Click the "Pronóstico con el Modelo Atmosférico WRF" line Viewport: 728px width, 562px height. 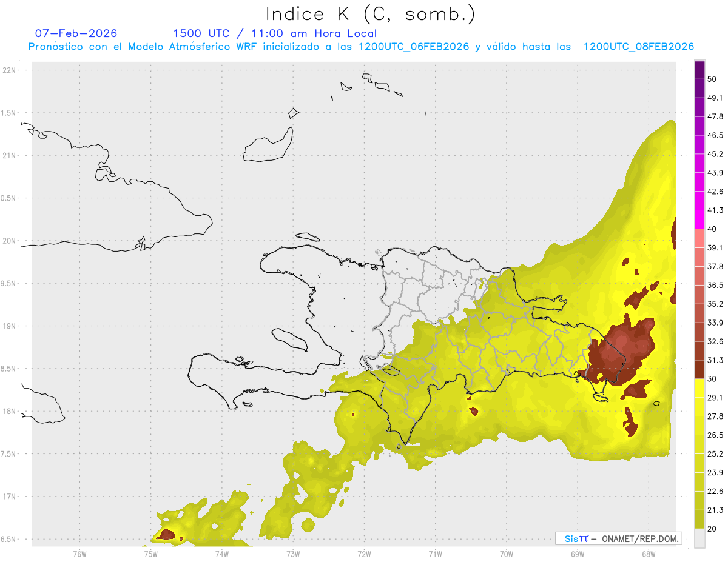pos(361,47)
